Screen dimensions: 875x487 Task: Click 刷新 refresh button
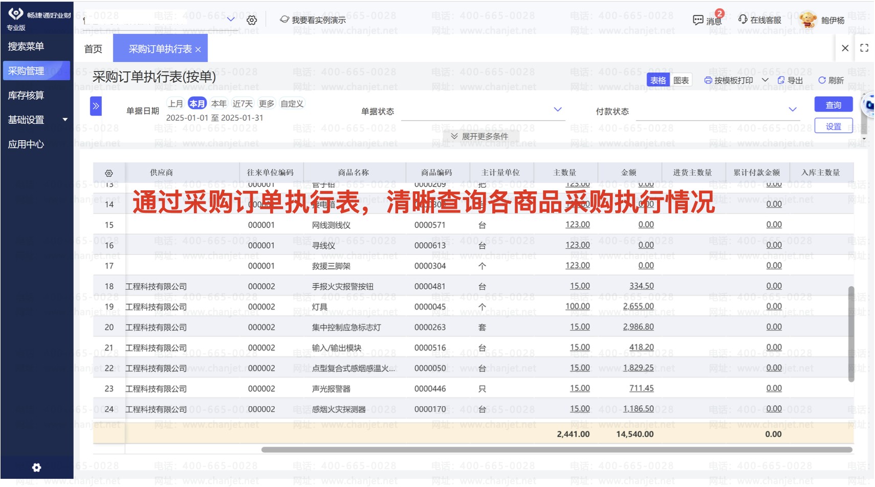831,80
